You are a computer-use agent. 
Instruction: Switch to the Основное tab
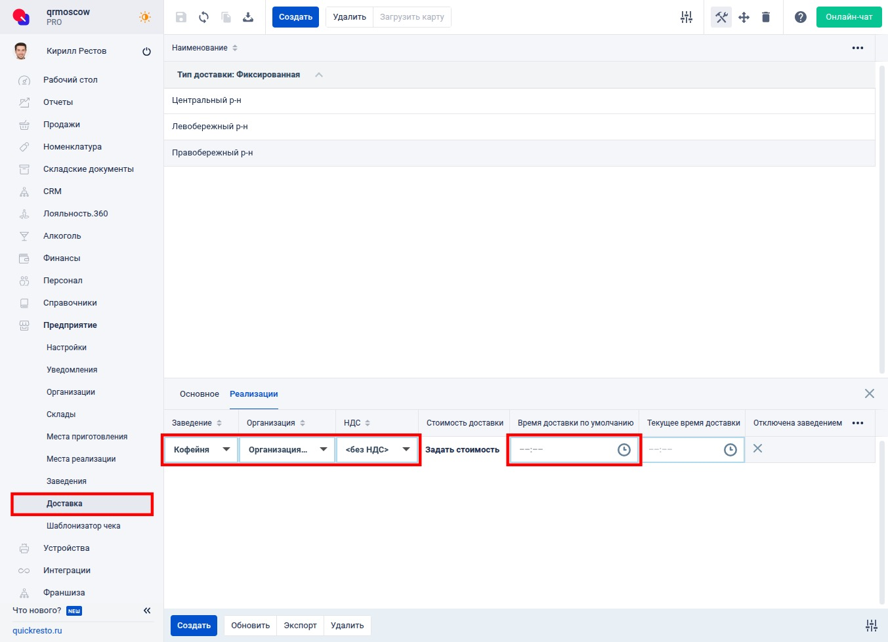(x=199, y=394)
